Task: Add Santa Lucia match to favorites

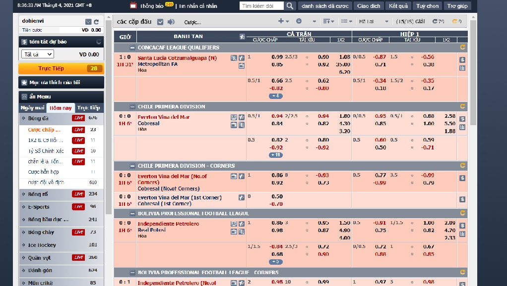Action: (x=242, y=58)
